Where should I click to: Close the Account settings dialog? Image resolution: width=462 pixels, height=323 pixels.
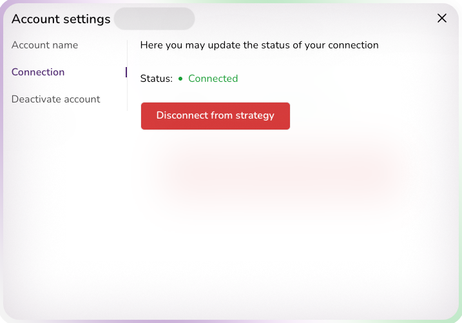pos(442,18)
